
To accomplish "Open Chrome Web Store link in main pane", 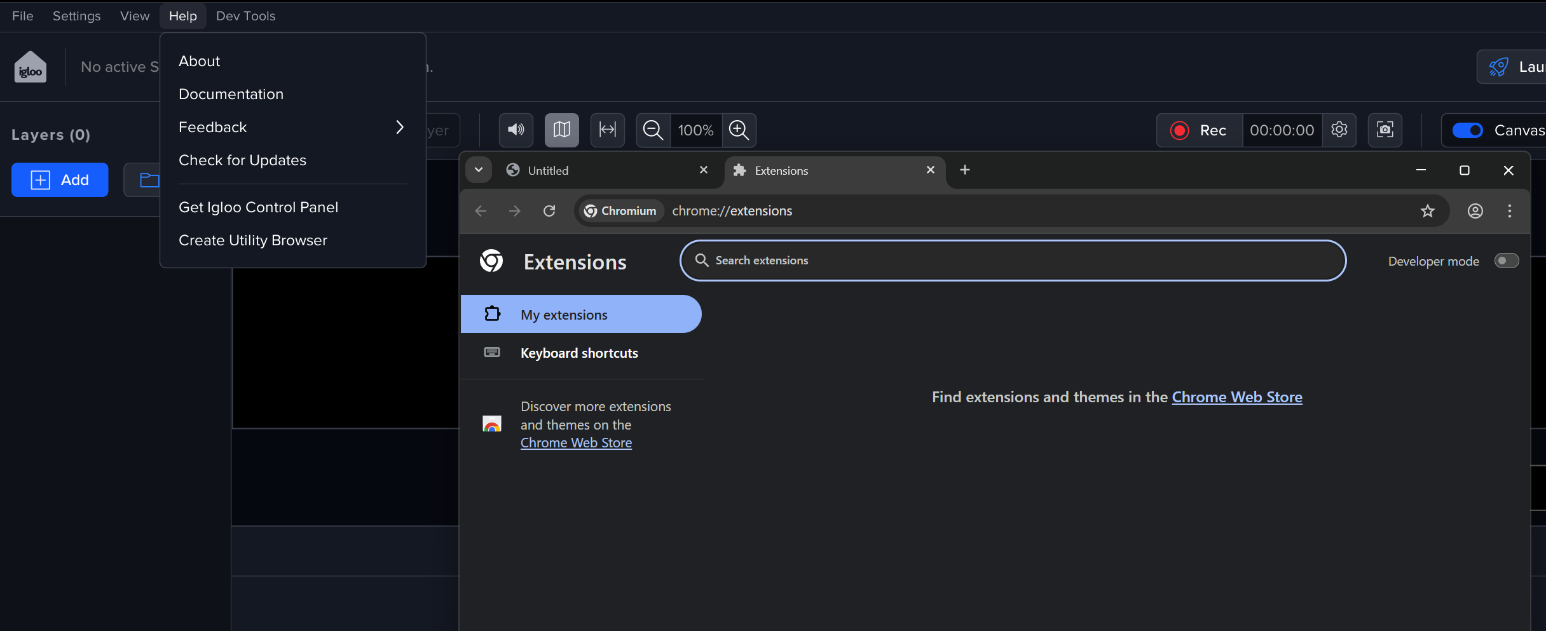I will click(1236, 397).
